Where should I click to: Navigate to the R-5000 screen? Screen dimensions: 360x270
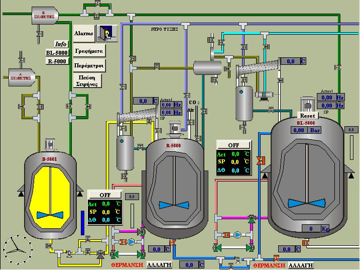point(57,61)
